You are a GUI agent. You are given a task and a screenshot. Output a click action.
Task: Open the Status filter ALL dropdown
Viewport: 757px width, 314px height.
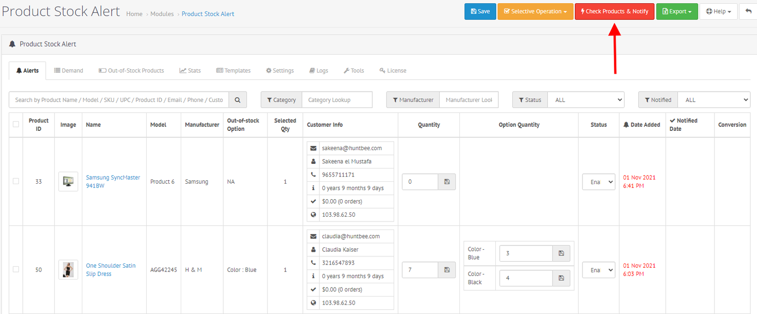pos(586,100)
